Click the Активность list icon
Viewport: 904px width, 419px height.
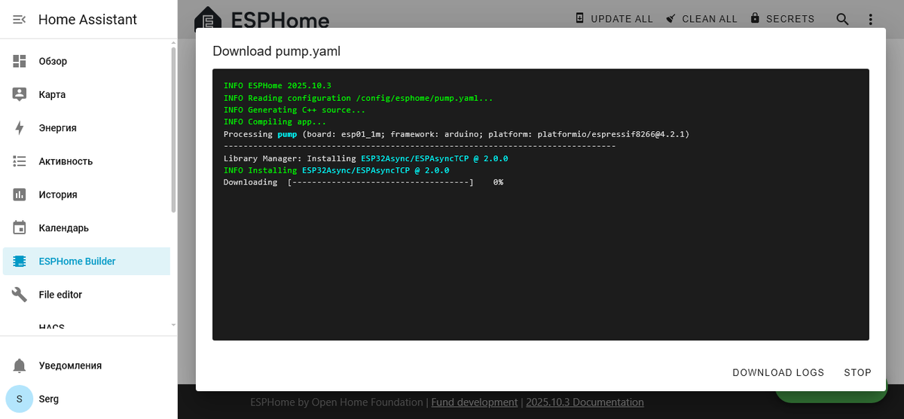click(20, 161)
